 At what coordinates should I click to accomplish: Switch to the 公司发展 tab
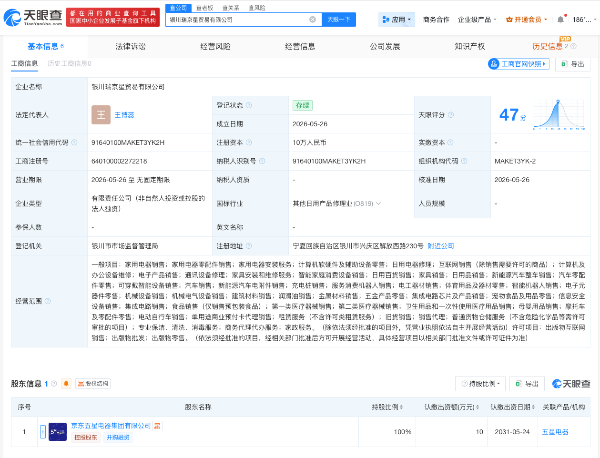pos(385,46)
